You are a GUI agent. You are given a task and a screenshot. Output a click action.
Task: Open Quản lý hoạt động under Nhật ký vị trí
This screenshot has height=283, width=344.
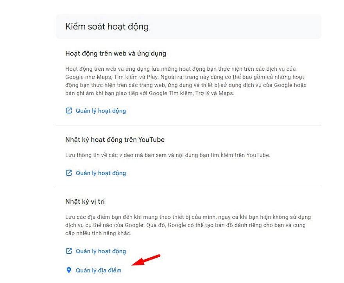(x=100, y=251)
